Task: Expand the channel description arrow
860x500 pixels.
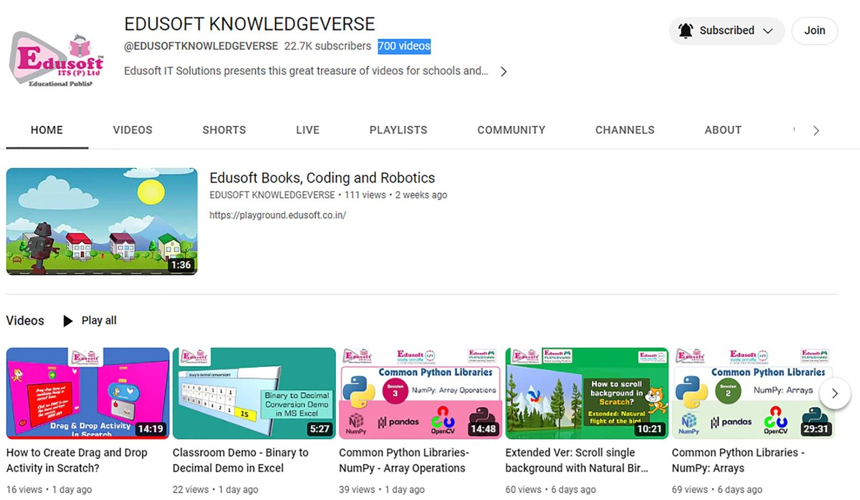Action: point(504,72)
